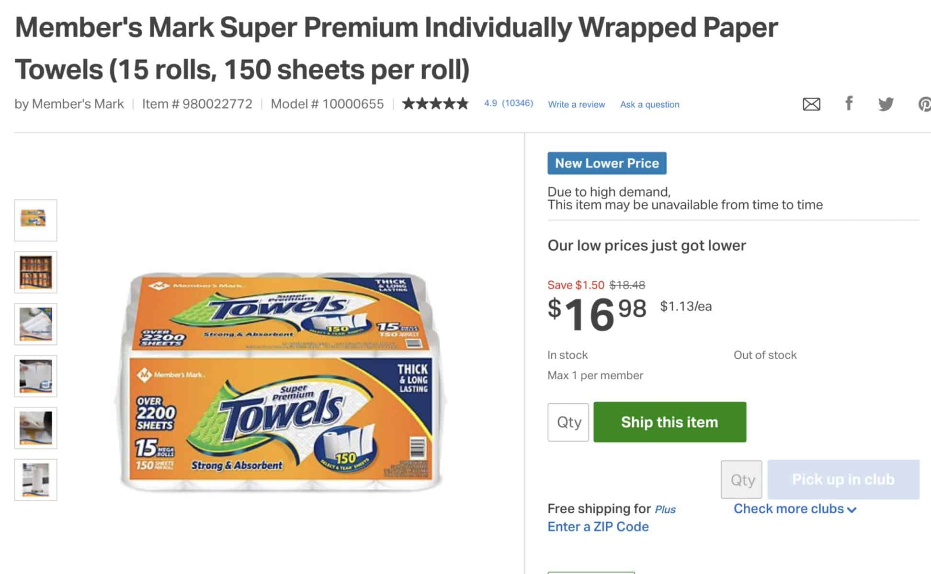931x574 pixels.
Task: Click Enter a ZIP Code link
Action: [598, 527]
